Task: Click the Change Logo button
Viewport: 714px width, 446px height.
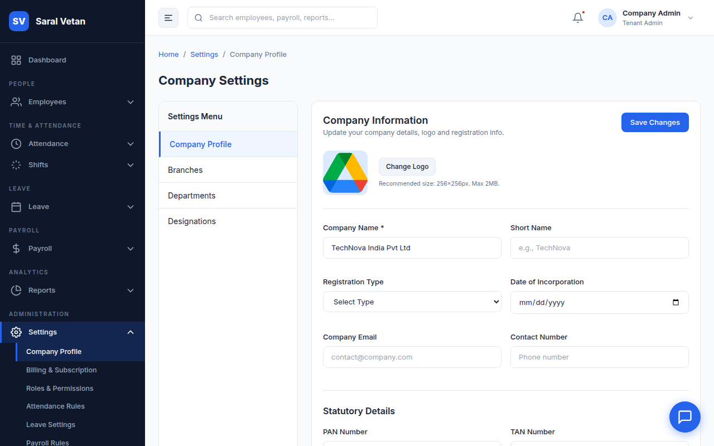Action: coord(407,167)
